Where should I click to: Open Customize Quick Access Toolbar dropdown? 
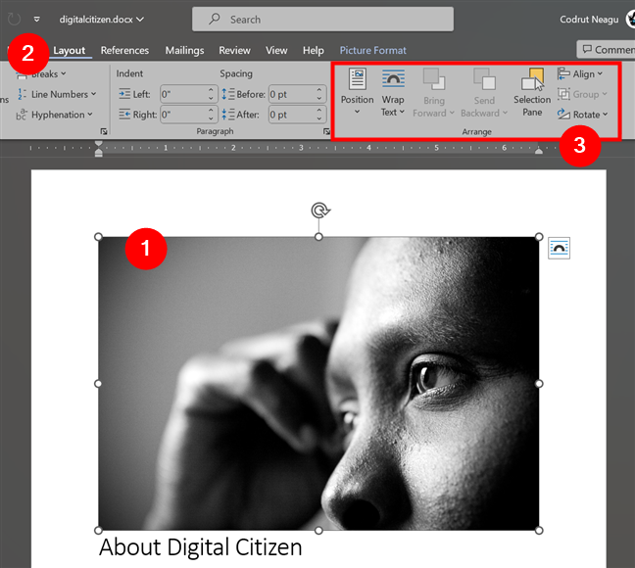click(37, 19)
